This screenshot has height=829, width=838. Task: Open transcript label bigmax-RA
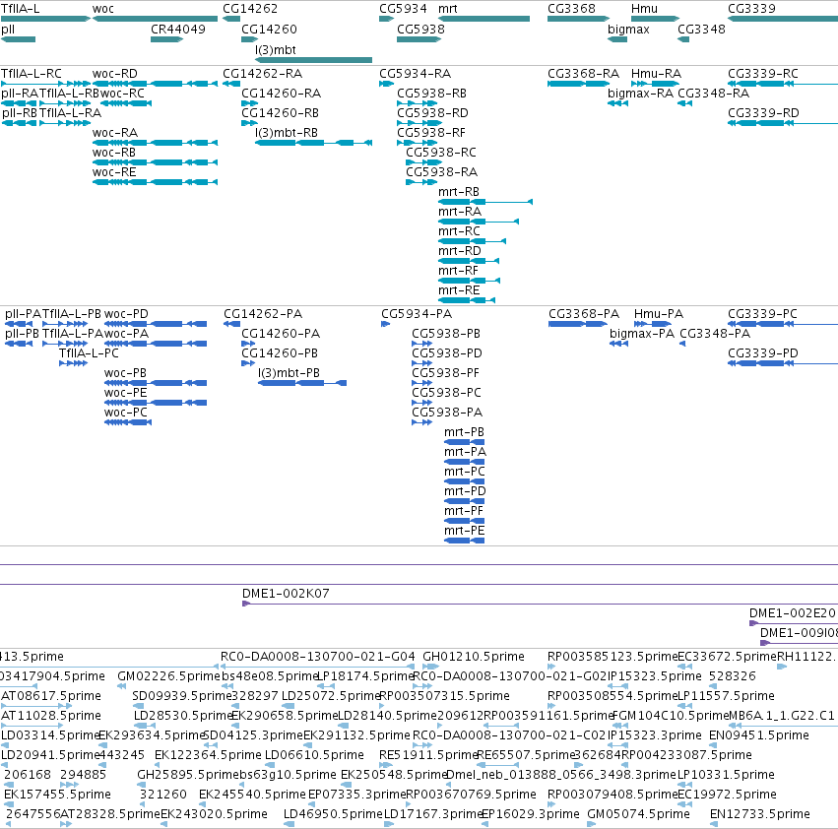641,94
